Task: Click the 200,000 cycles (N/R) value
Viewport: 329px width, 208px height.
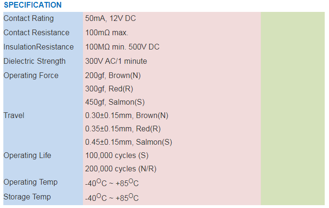Action: (x=121, y=169)
